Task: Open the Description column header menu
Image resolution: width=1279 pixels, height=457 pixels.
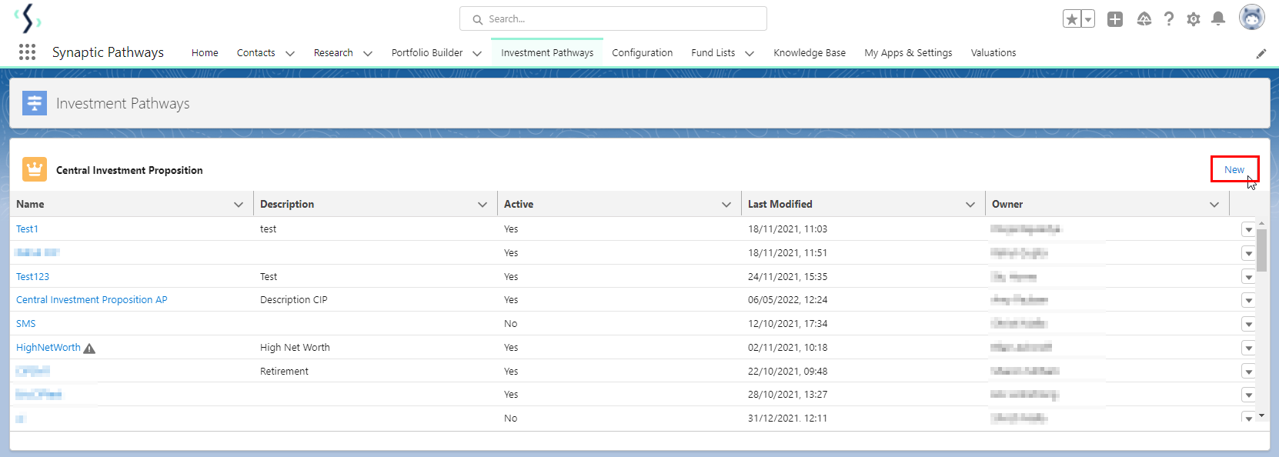Action: [483, 205]
